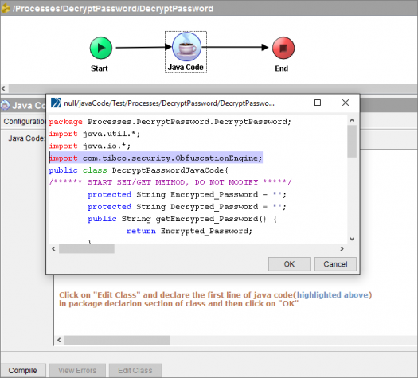Click the 'public class DecryptPasswordJavaCode' line
The width and height of the screenshot is (418, 378).
click(x=139, y=170)
